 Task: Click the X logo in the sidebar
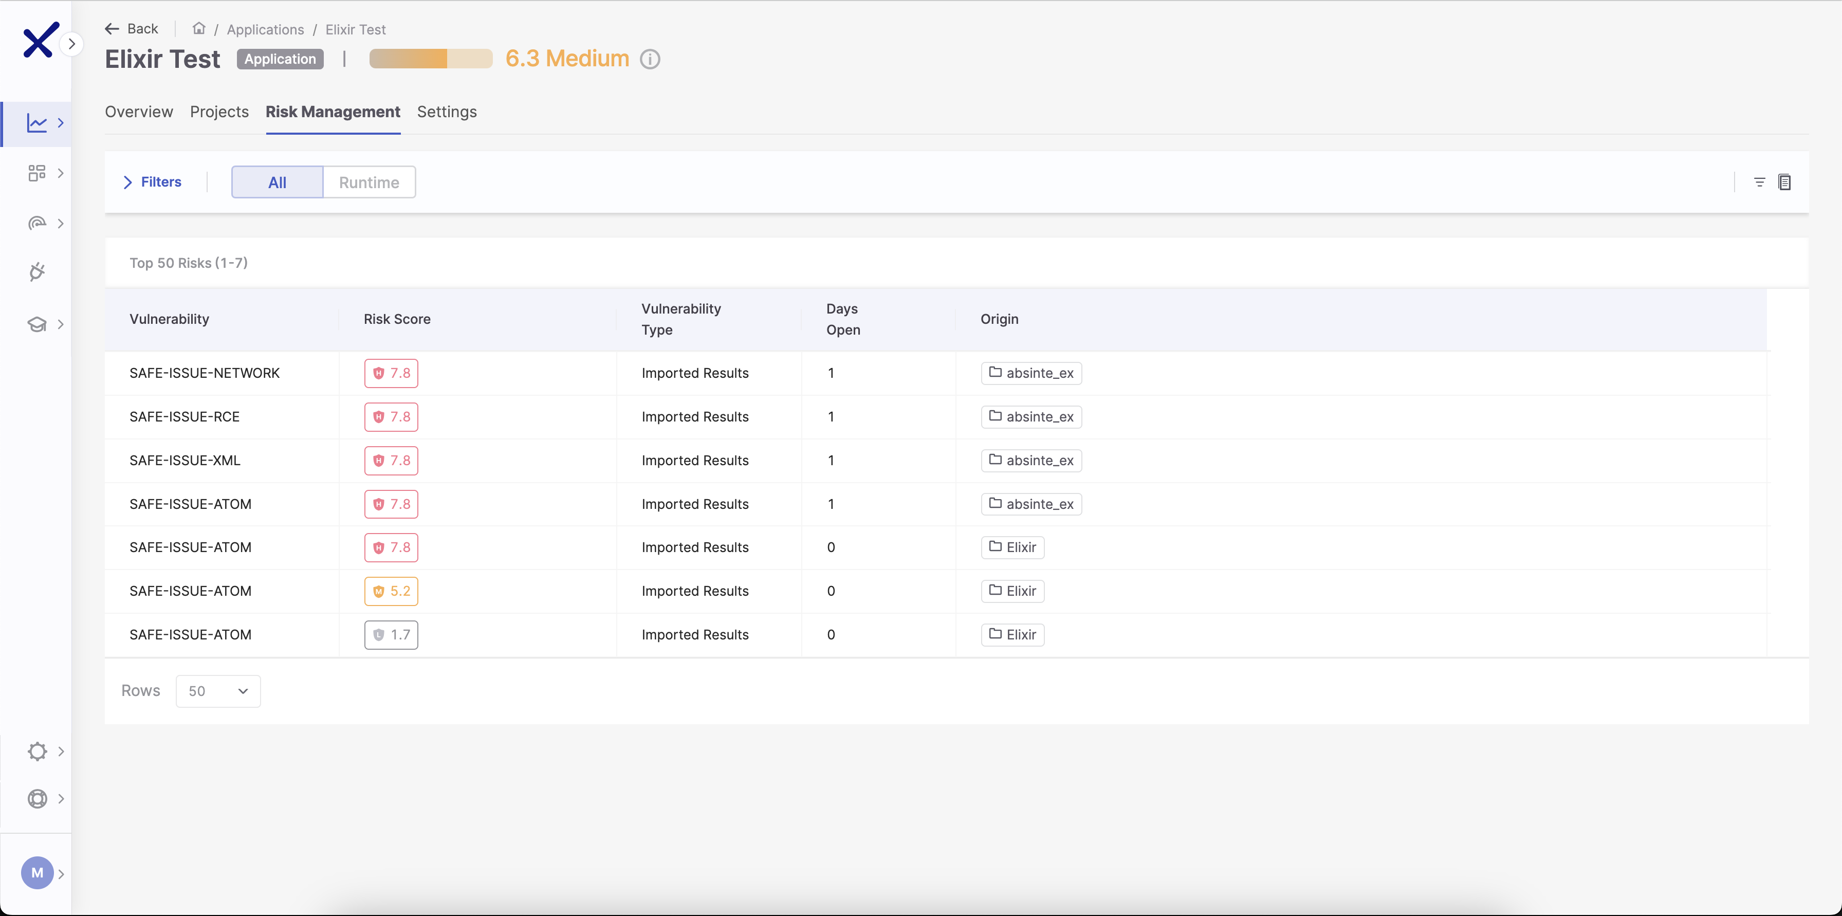point(40,40)
